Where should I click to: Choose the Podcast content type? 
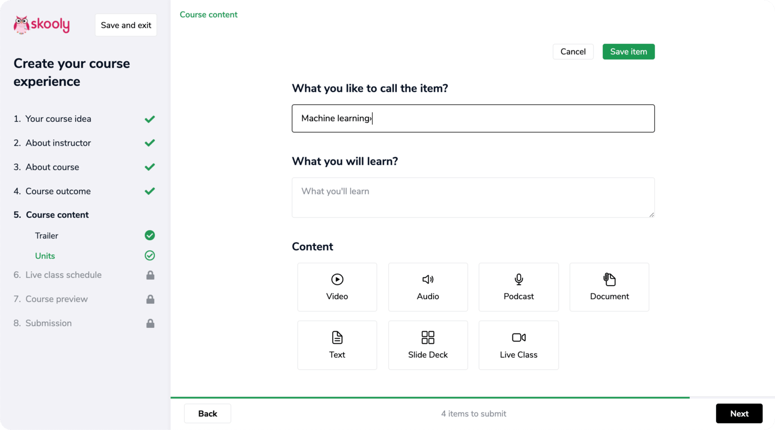518,286
